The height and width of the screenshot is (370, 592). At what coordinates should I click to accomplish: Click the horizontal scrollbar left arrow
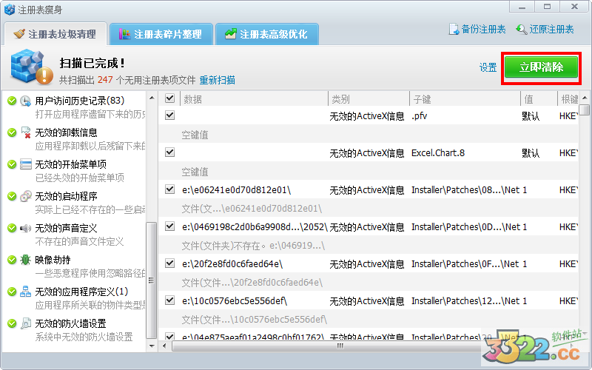coord(164,346)
